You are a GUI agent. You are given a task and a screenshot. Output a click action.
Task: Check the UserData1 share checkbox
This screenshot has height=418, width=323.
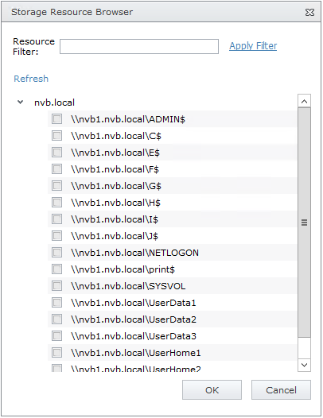[x=56, y=303]
